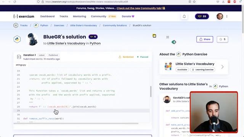Open the user avatar menu
Viewport: 244px width, 137px height.
220,16
